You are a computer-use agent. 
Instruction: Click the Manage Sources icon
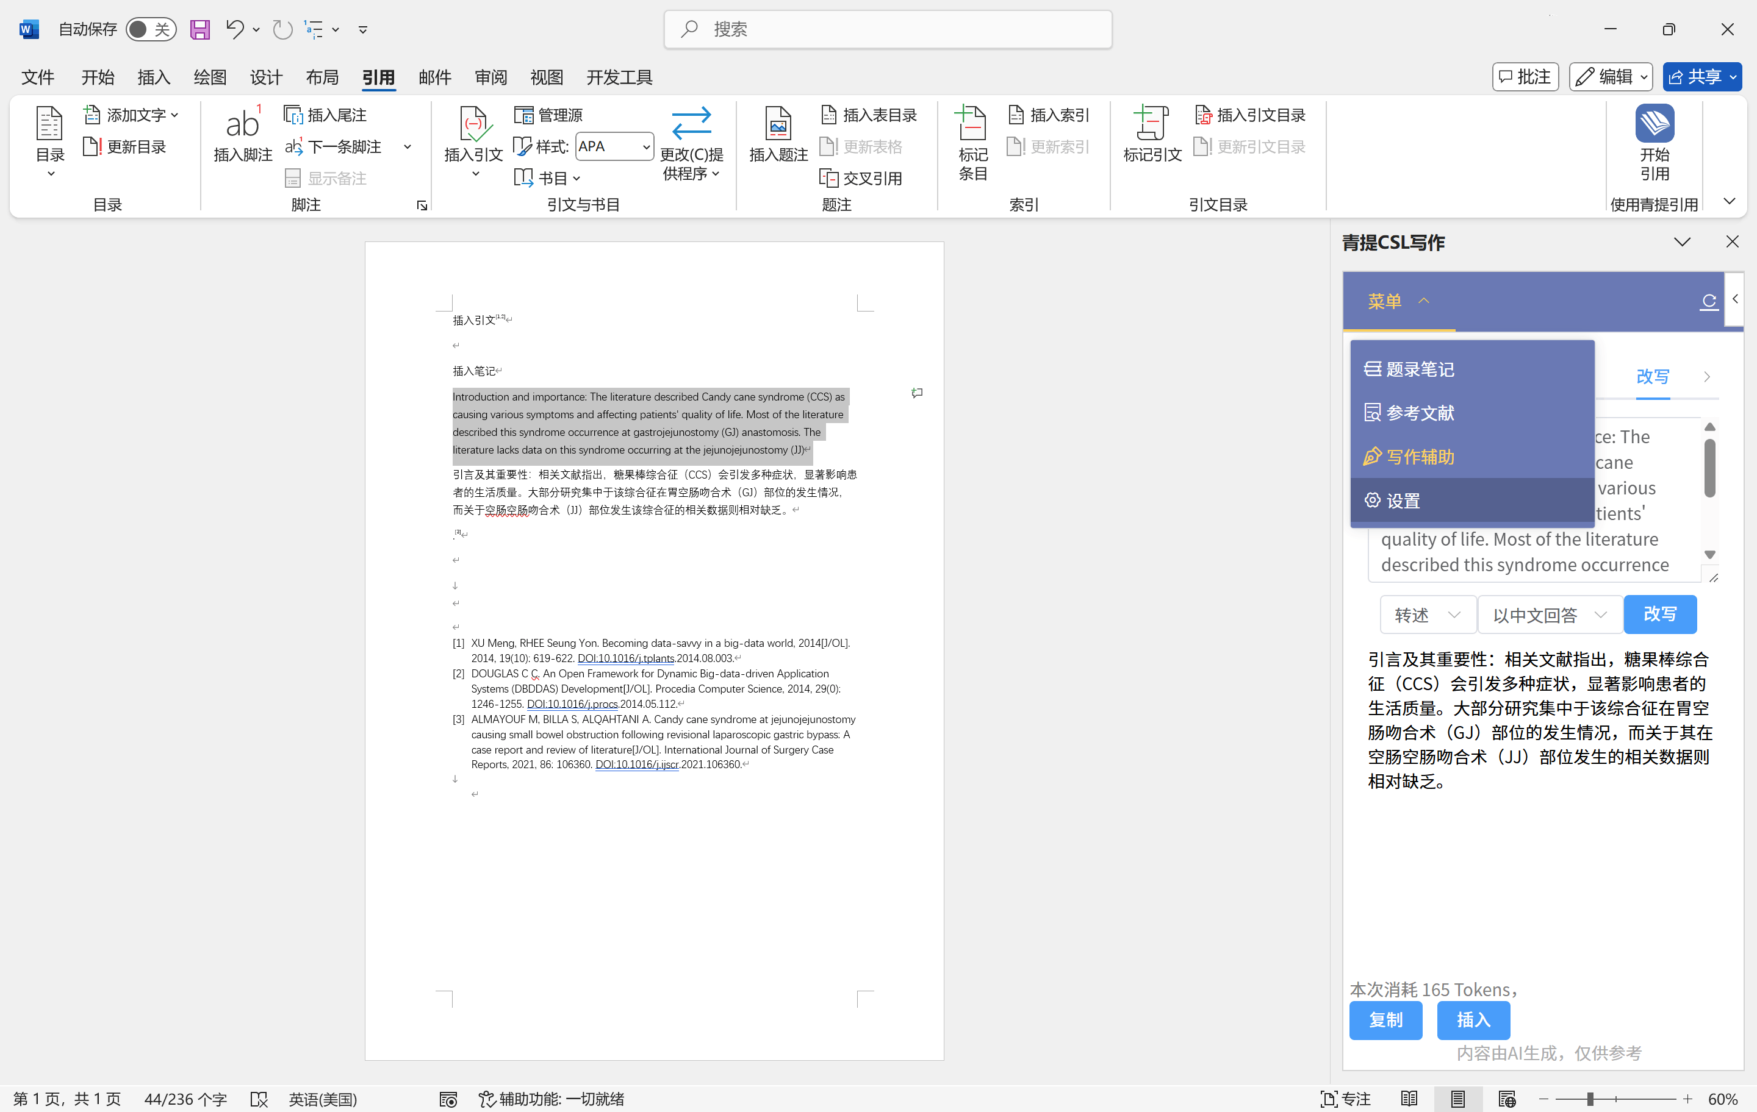pos(524,115)
